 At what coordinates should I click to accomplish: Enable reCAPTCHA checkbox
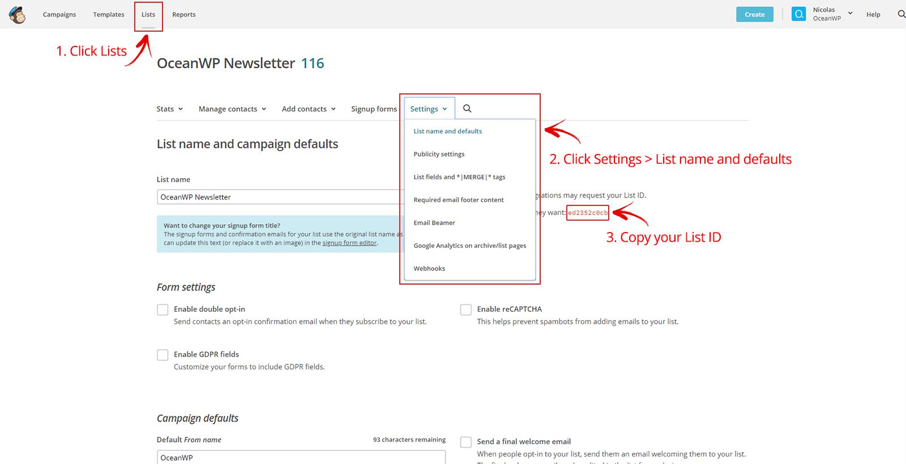466,310
